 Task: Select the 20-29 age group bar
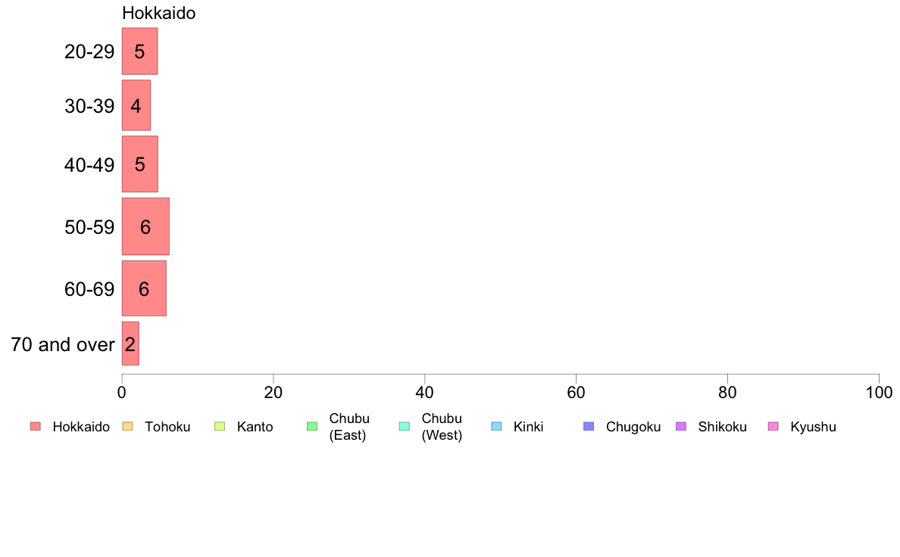point(139,51)
